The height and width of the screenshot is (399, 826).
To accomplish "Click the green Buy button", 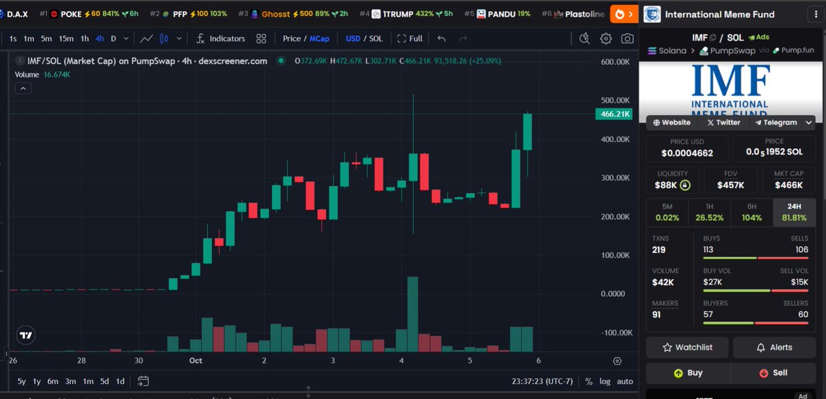I will tap(688, 373).
